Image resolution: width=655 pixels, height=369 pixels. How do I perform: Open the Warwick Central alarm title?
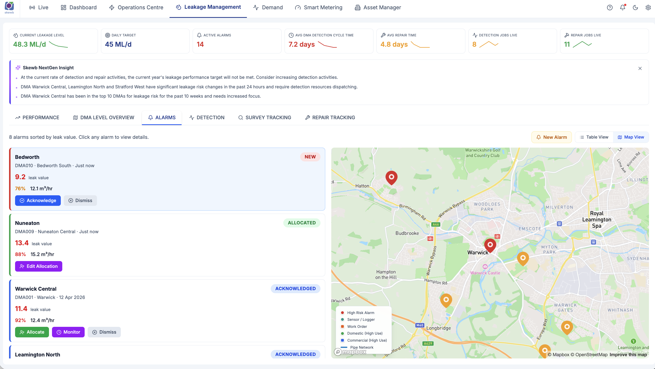pyautogui.click(x=36, y=289)
